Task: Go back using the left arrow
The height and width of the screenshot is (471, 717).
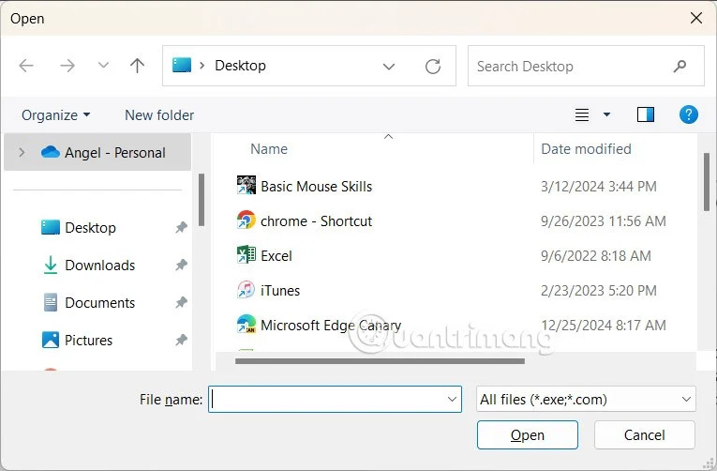Action: coord(26,66)
